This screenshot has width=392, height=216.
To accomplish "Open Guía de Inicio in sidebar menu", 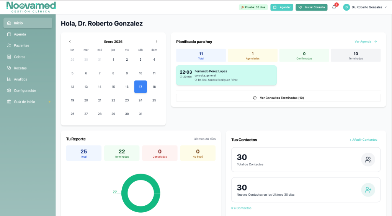I will (x=28, y=102).
